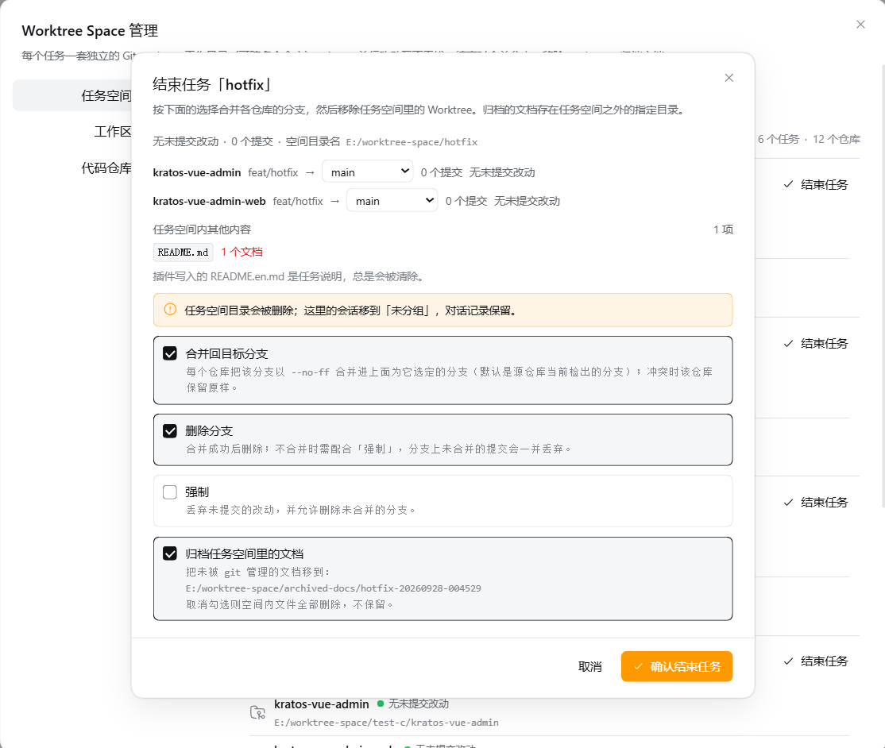This screenshot has width=885, height=748.
Task: Uncheck the 合并回目标分支 checkbox
Action: [x=170, y=353]
